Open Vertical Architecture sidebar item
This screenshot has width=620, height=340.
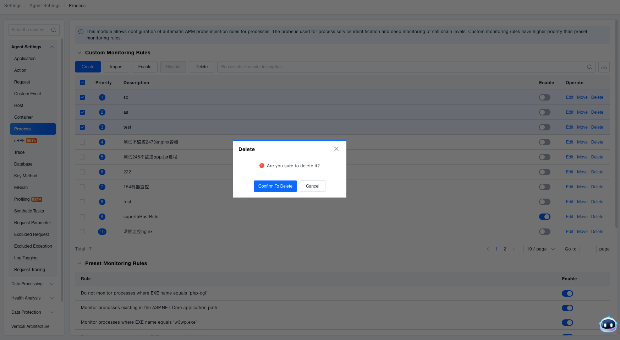31,326
